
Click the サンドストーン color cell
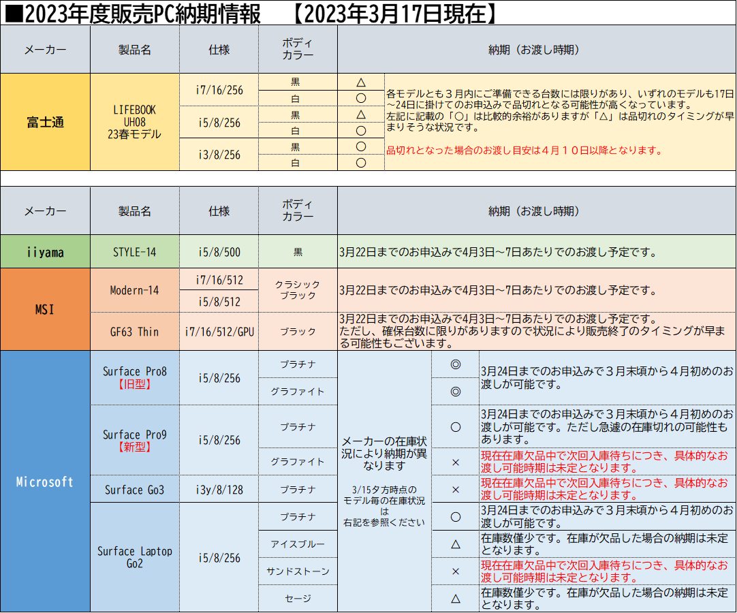point(298,571)
